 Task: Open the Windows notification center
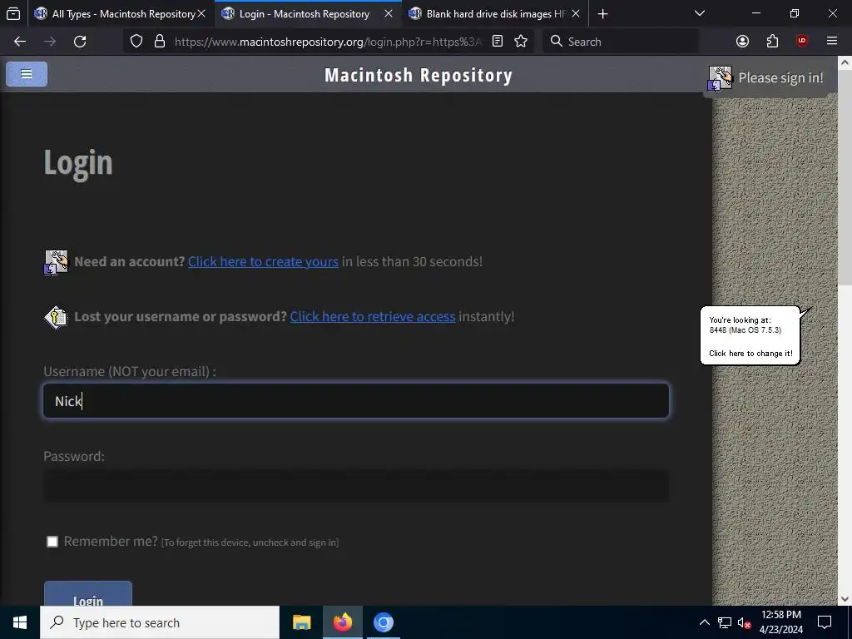click(825, 622)
